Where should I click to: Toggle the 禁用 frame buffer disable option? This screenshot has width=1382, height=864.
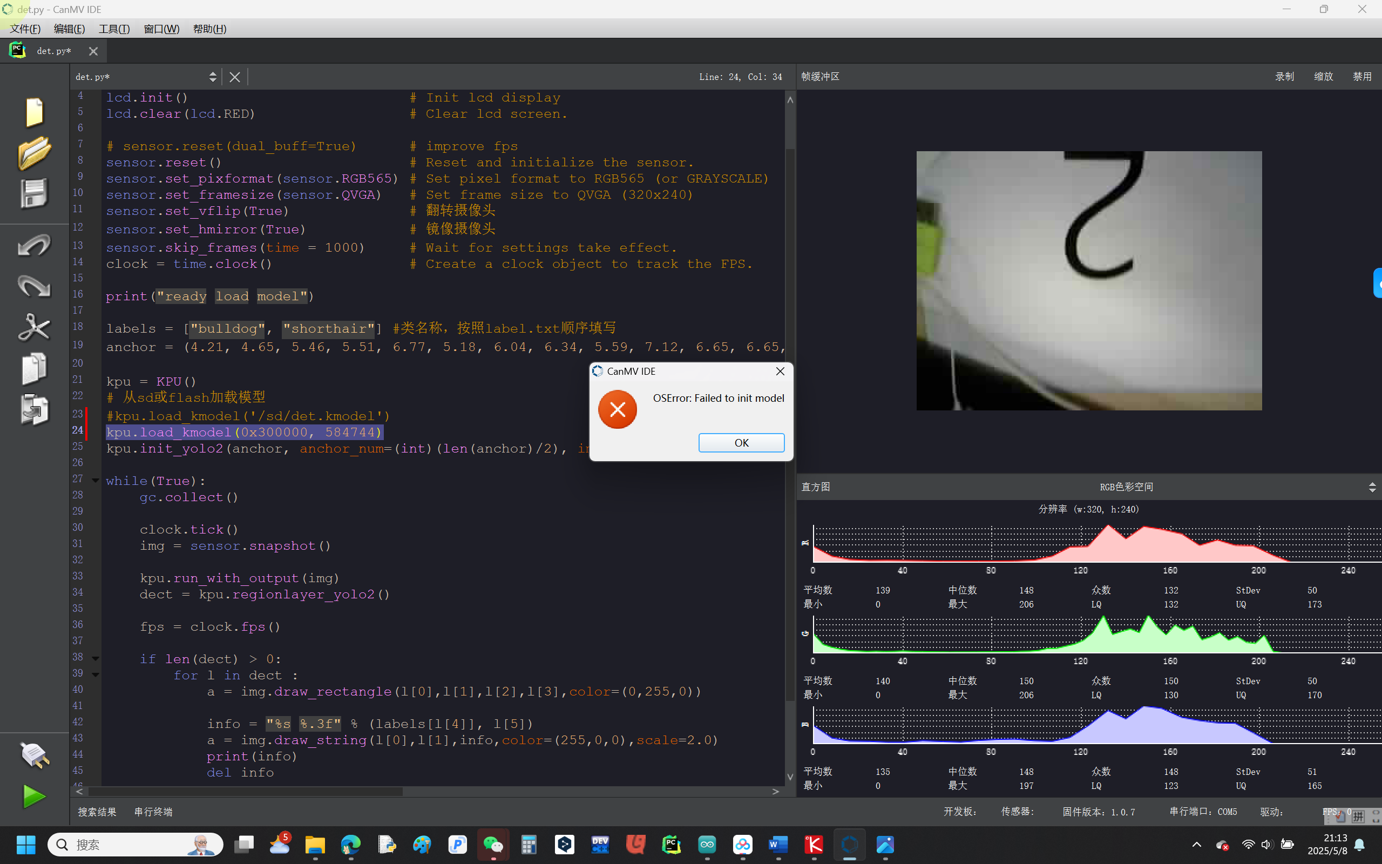[1362, 77]
